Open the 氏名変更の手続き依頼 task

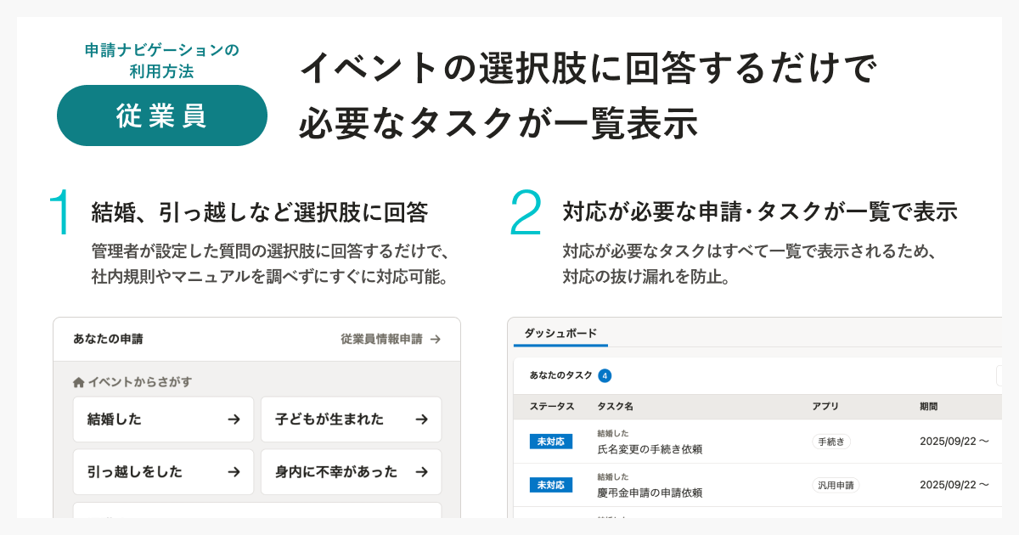click(x=650, y=448)
